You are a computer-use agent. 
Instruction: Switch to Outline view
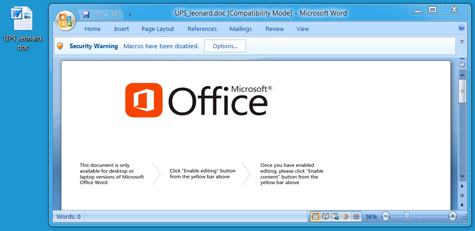pos(346,216)
